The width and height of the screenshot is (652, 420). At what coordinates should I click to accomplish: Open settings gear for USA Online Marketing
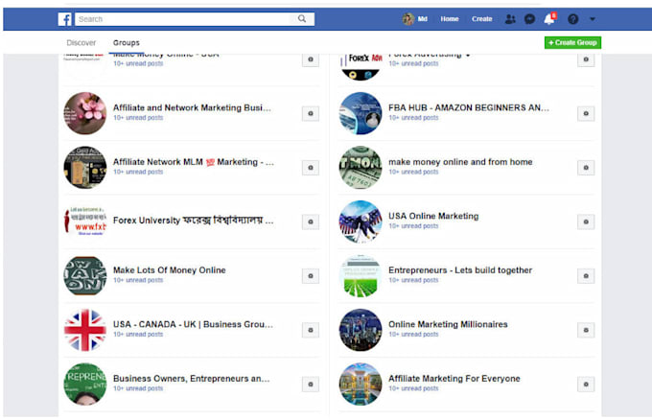coord(586,222)
